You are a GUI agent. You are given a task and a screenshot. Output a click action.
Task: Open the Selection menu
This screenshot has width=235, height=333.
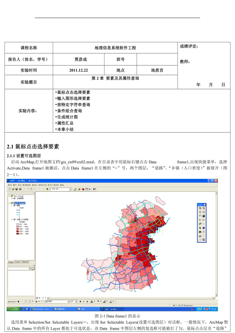click(x=43, y=185)
